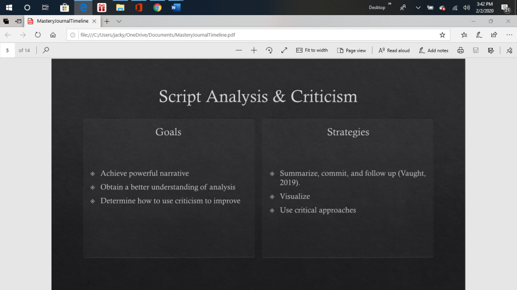Click Fit to width button
The width and height of the screenshot is (517, 290).
click(312, 50)
